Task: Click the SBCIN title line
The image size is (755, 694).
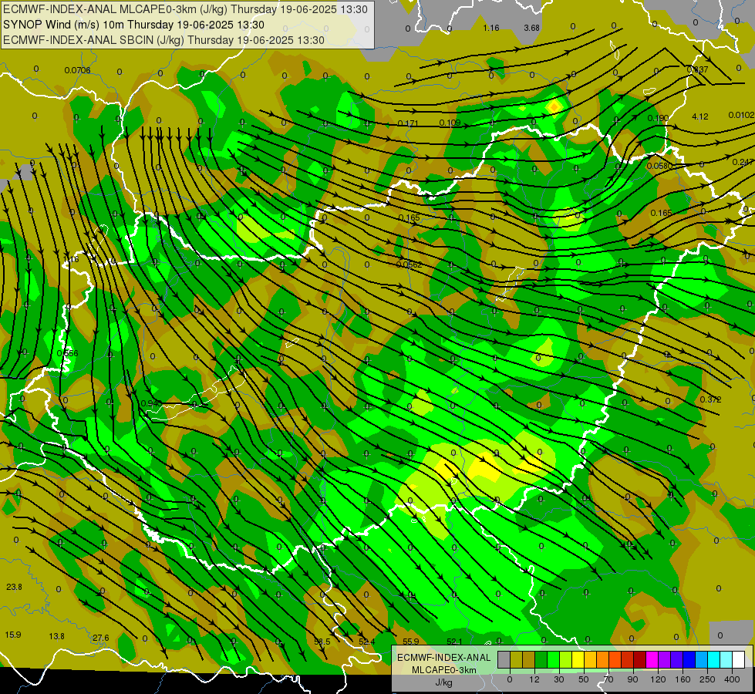Action: point(163,40)
